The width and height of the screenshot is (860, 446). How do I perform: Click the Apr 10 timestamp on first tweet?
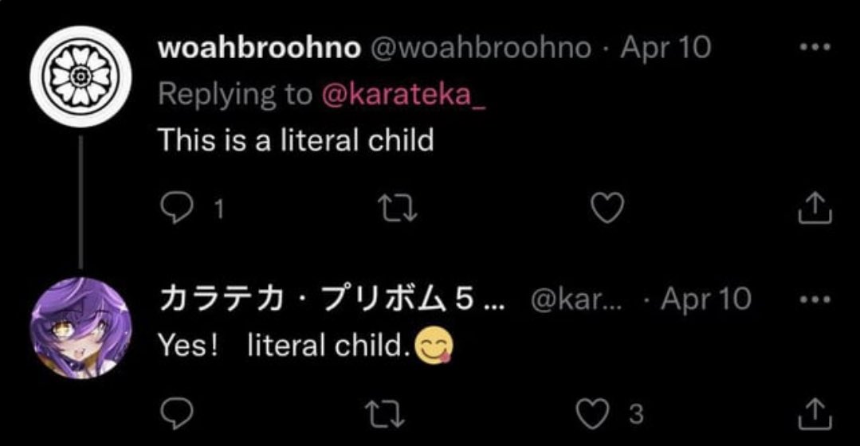tap(665, 48)
